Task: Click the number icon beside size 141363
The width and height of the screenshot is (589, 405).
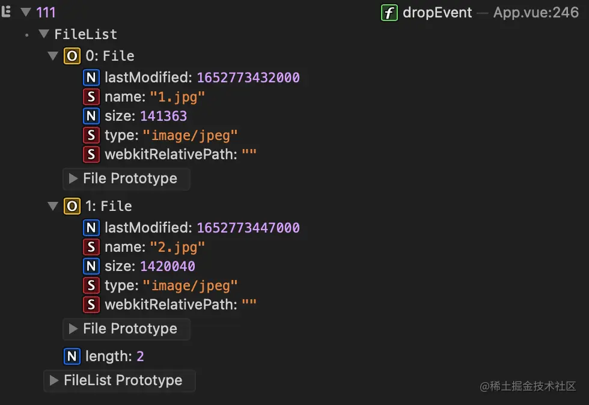Action: point(91,116)
